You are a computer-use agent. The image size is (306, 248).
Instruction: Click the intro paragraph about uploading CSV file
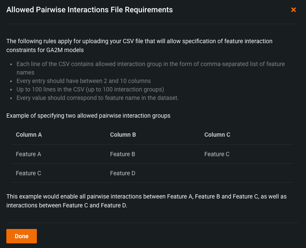pyautogui.click(x=139, y=41)
